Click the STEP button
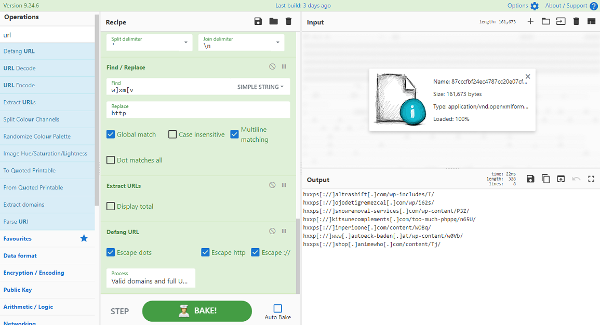This screenshot has height=325, width=600. click(x=120, y=311)
